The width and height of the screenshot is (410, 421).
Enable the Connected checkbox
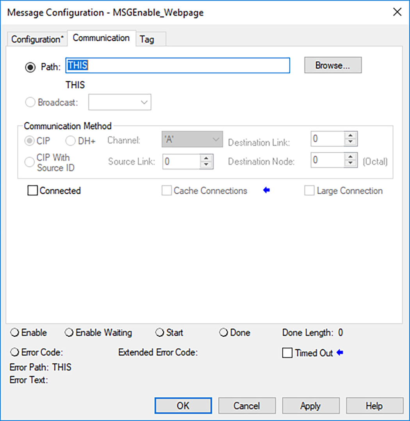pos(33,191)
